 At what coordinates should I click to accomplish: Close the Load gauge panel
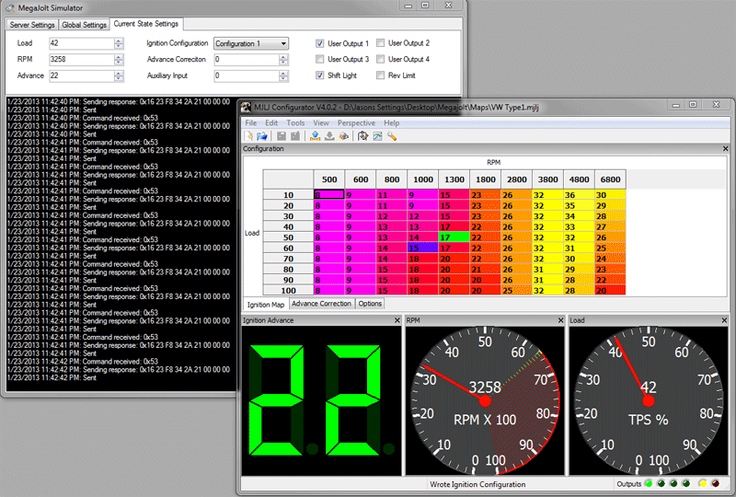click(x=724, y=320)
